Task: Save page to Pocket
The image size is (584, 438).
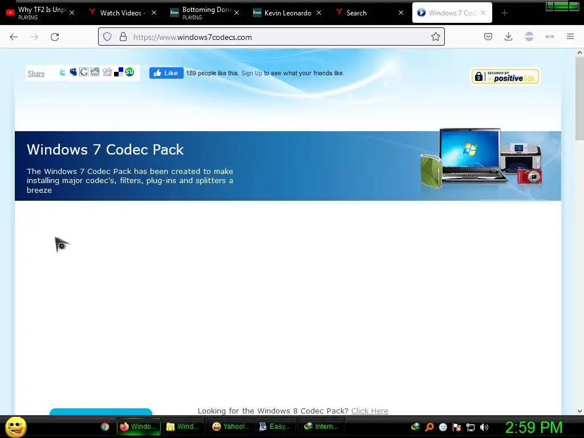Action: (x=488, y=36)
